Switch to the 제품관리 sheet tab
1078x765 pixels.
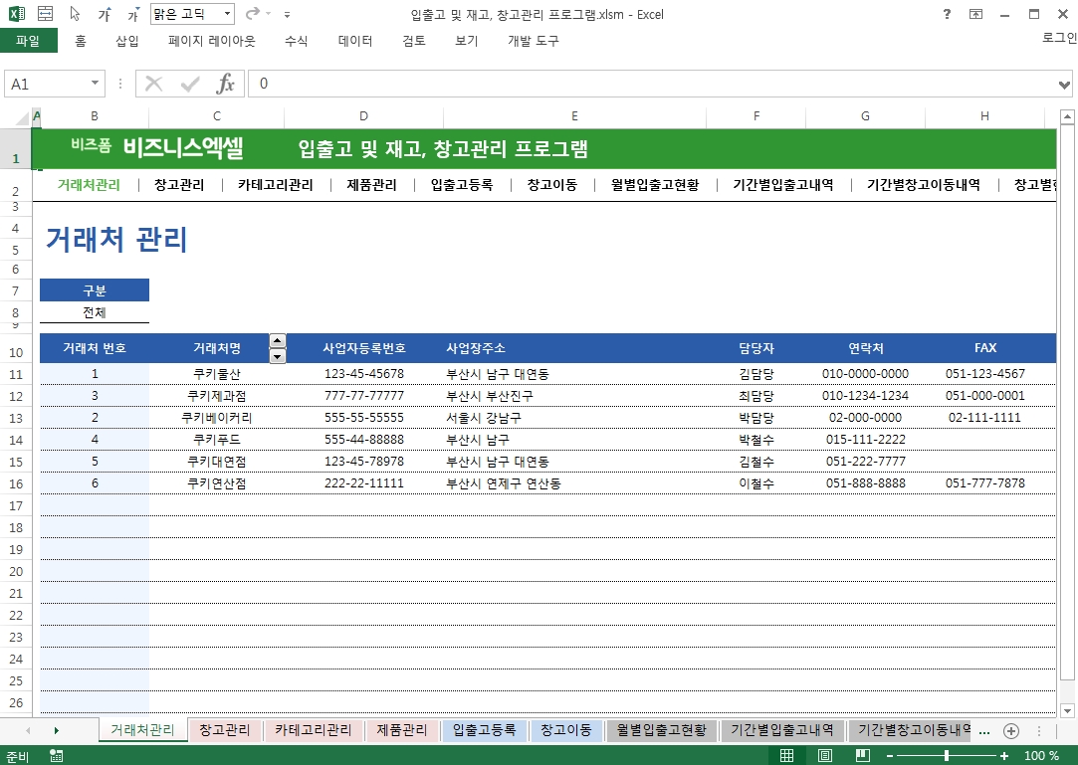(x=402, y=730)
